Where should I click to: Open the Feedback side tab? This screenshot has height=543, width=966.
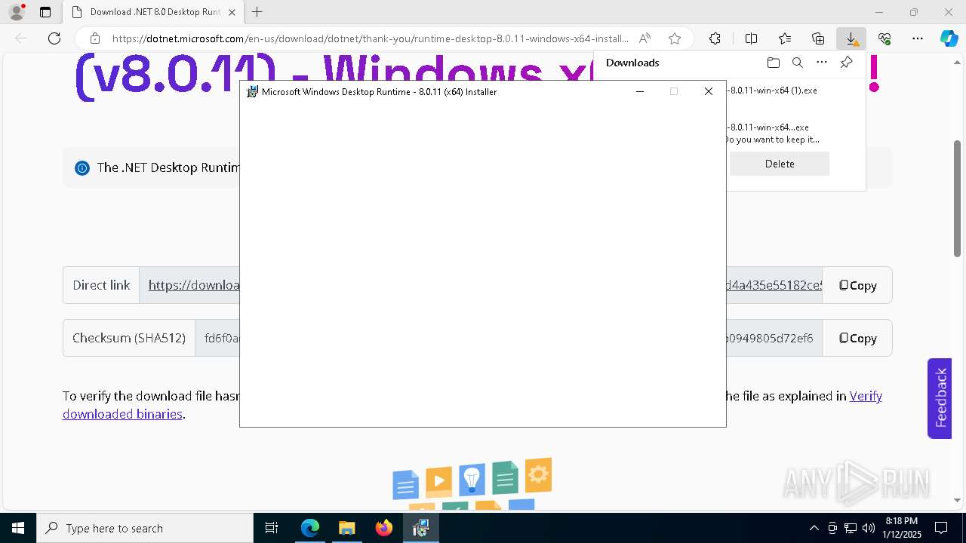pyautogui.click(x=940, y=398)
